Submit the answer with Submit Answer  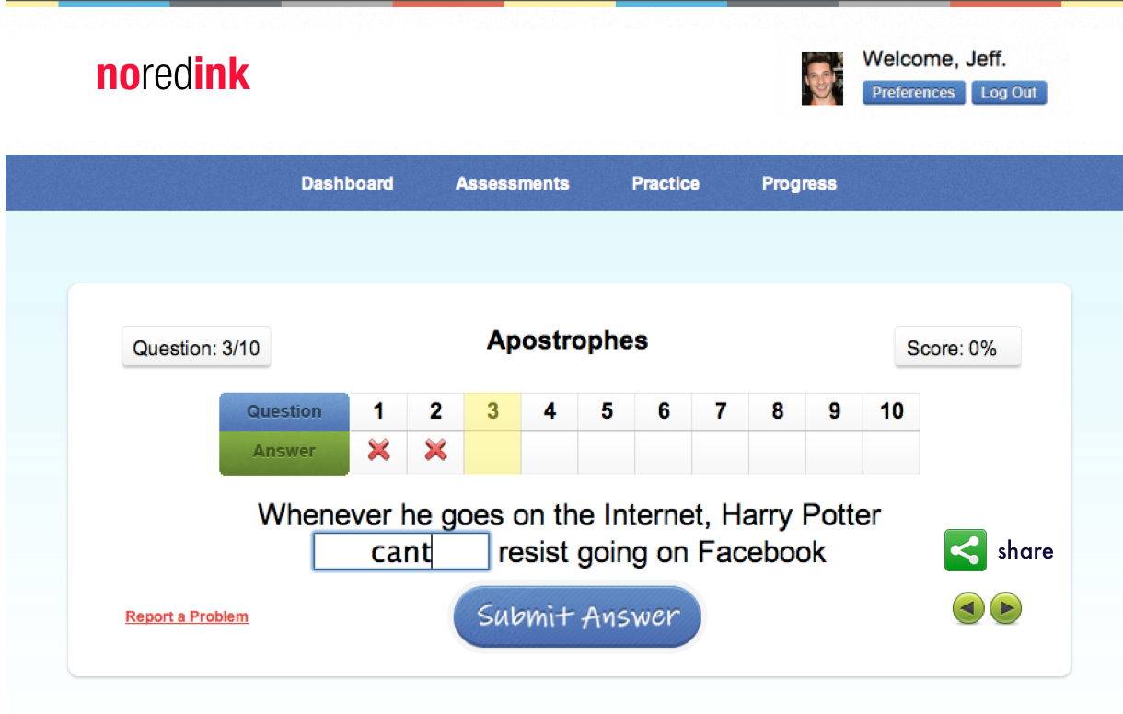577,616
